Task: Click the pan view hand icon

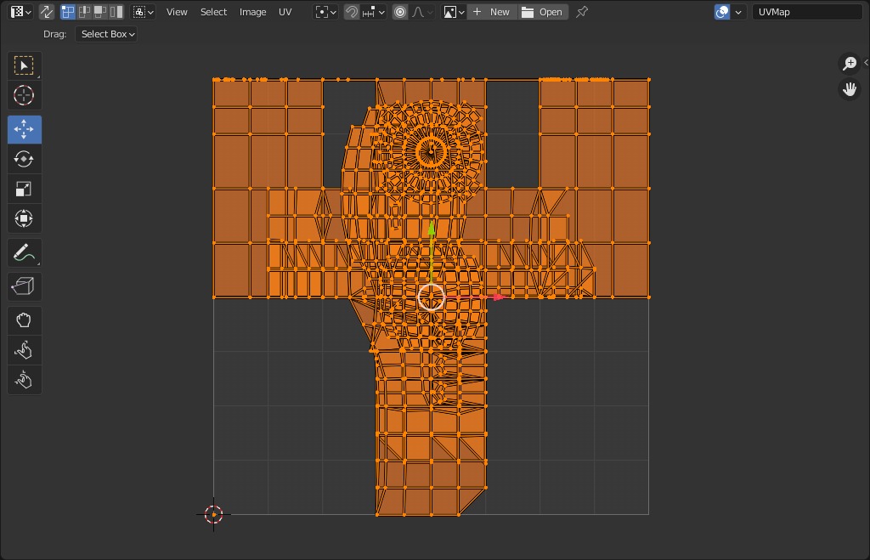Action: pyautogui.click(x=850, y=88)
